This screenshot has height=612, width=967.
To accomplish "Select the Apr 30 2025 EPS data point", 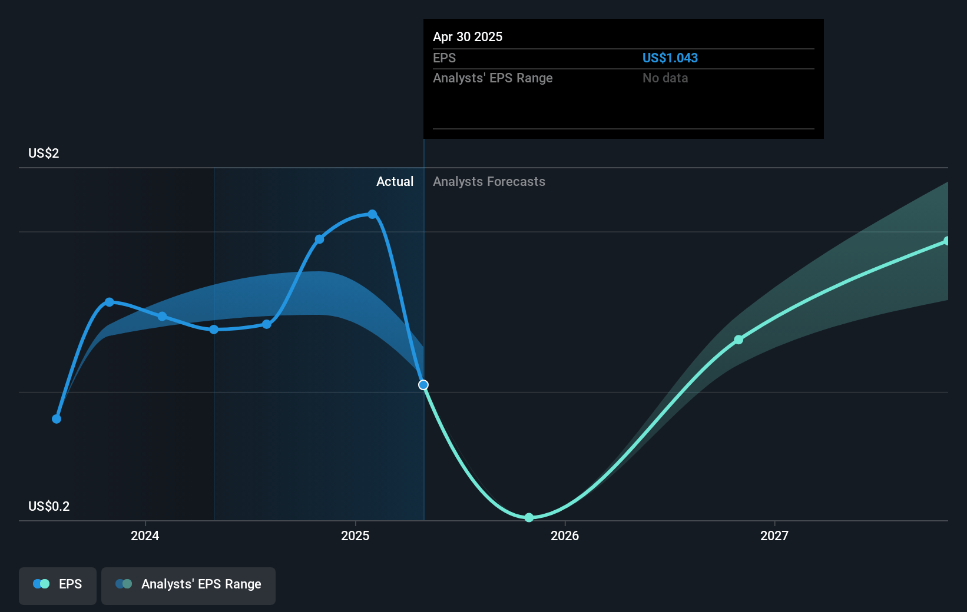I will 423,385.
